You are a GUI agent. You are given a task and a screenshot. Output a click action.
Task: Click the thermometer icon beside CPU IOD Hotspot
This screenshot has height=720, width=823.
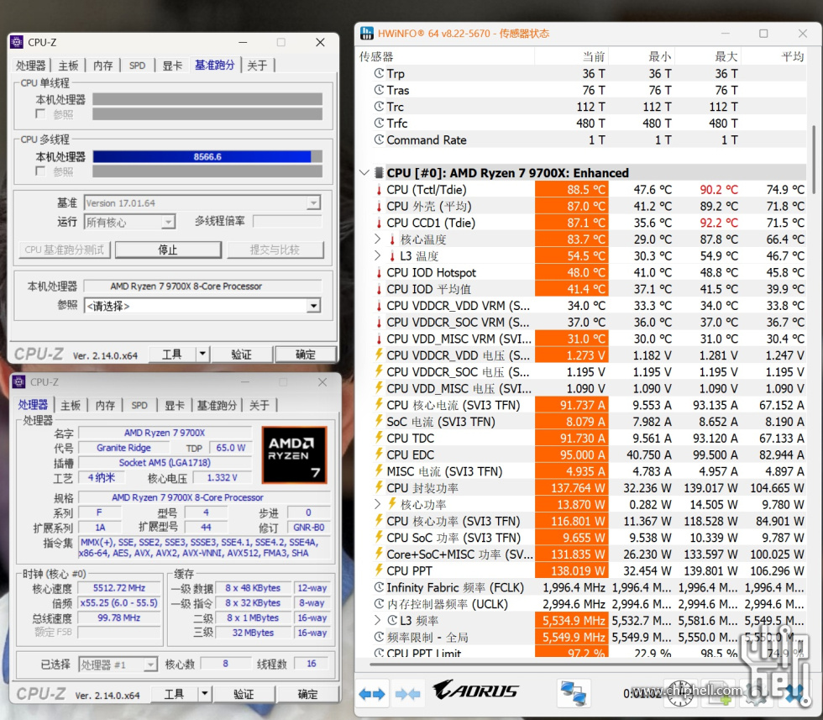point(379,272)
